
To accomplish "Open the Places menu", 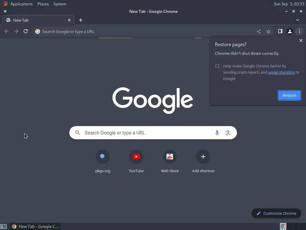I will (43, 4).
